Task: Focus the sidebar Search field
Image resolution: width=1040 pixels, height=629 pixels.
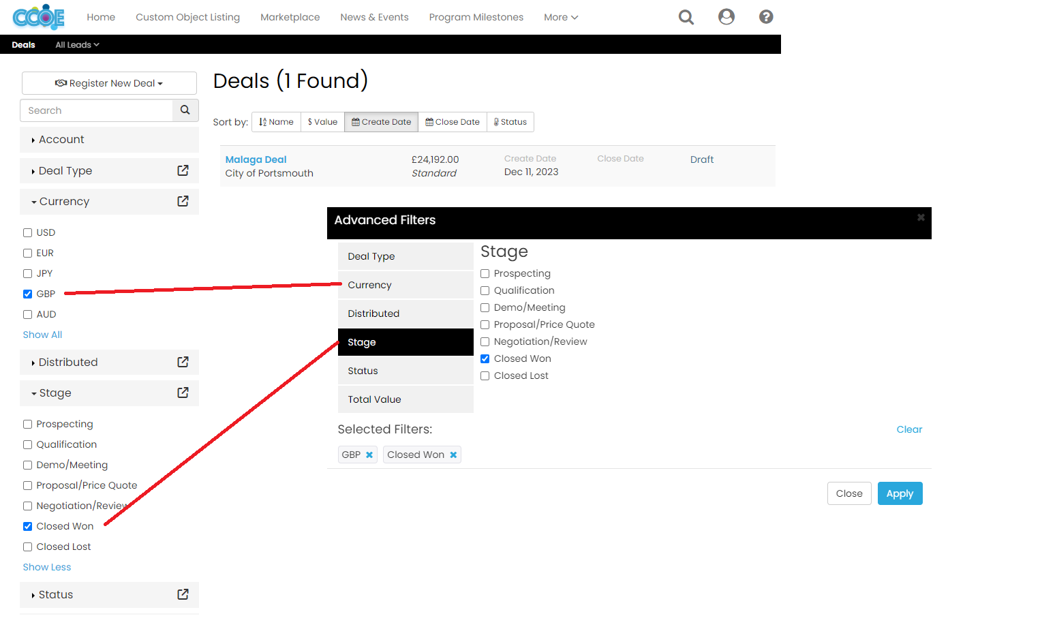Action: click(96, 110)
